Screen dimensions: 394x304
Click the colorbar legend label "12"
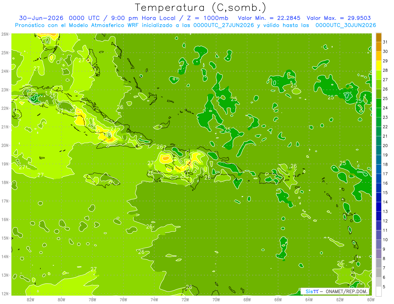click(x=385, y=221)
